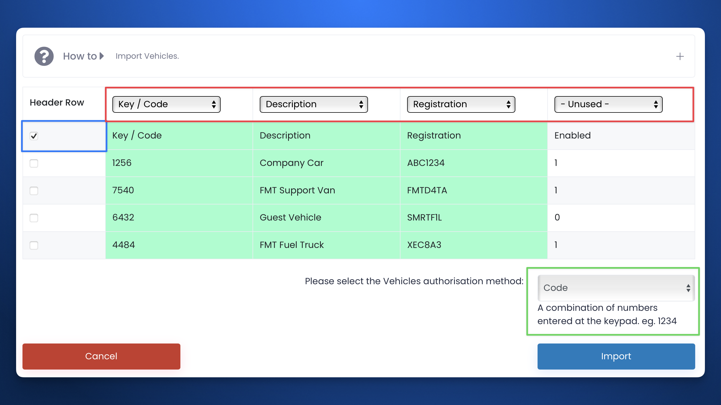Open the authorisation method Code dropdown

point(616,288)
